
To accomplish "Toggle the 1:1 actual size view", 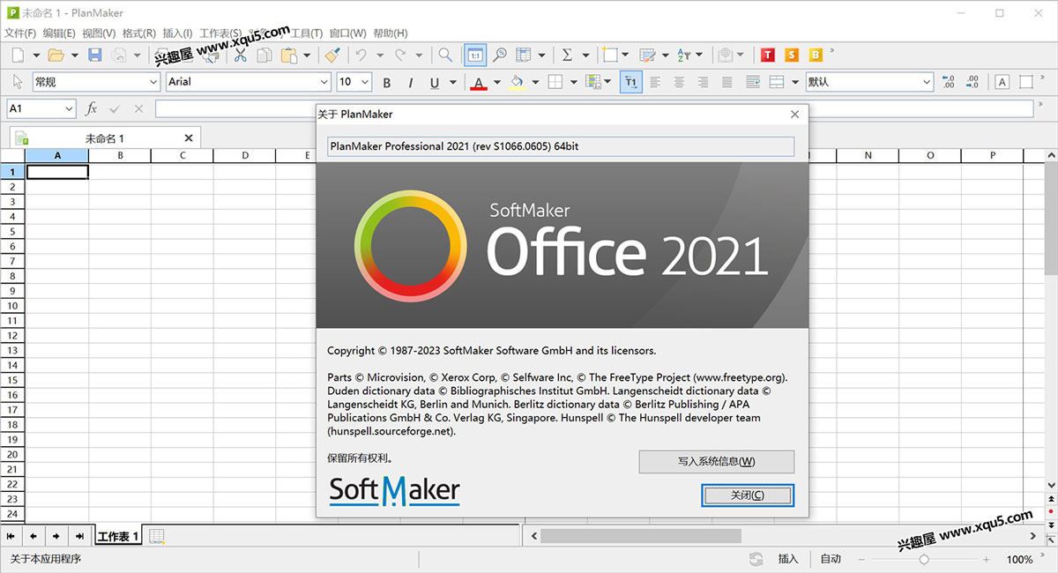I will [x=474, y=55].
